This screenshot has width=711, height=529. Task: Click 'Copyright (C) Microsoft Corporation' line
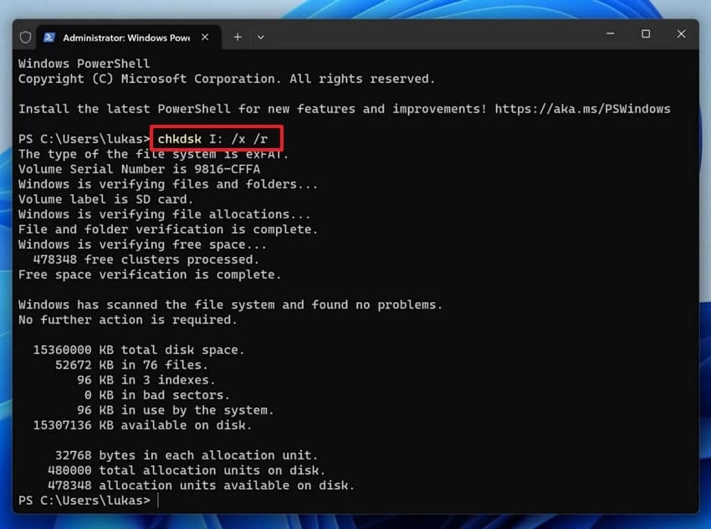coord(227,79)
